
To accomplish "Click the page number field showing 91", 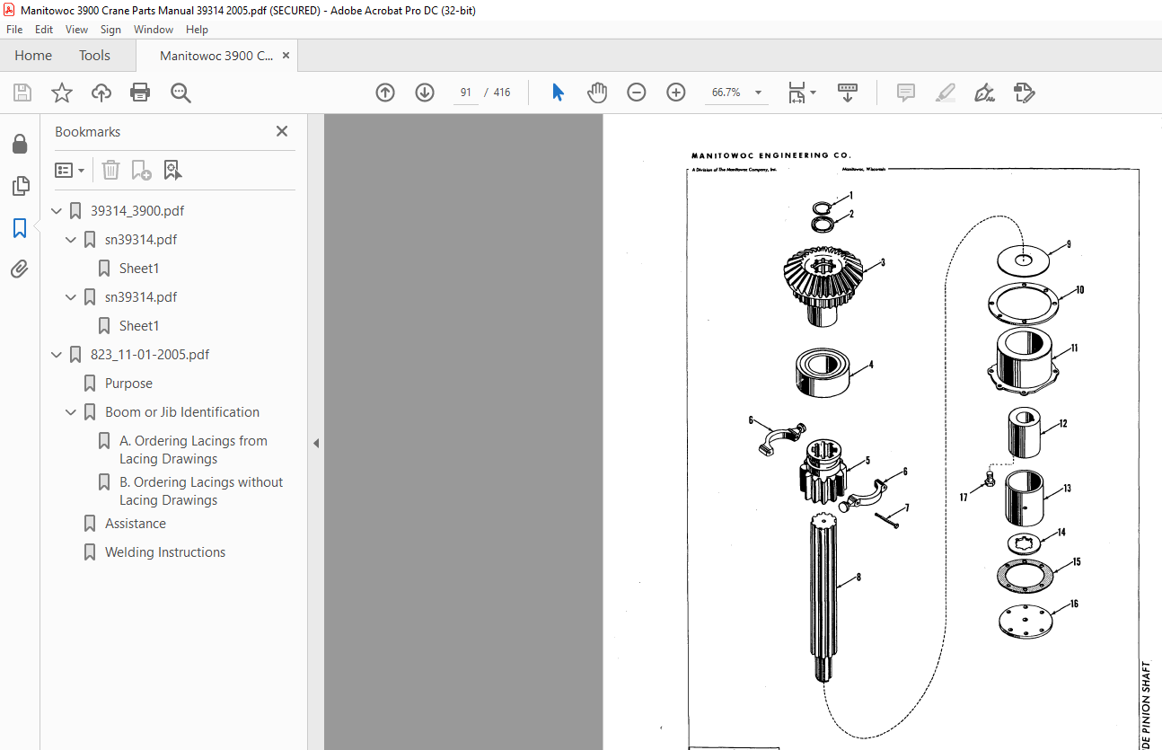I will coord(466,93).
